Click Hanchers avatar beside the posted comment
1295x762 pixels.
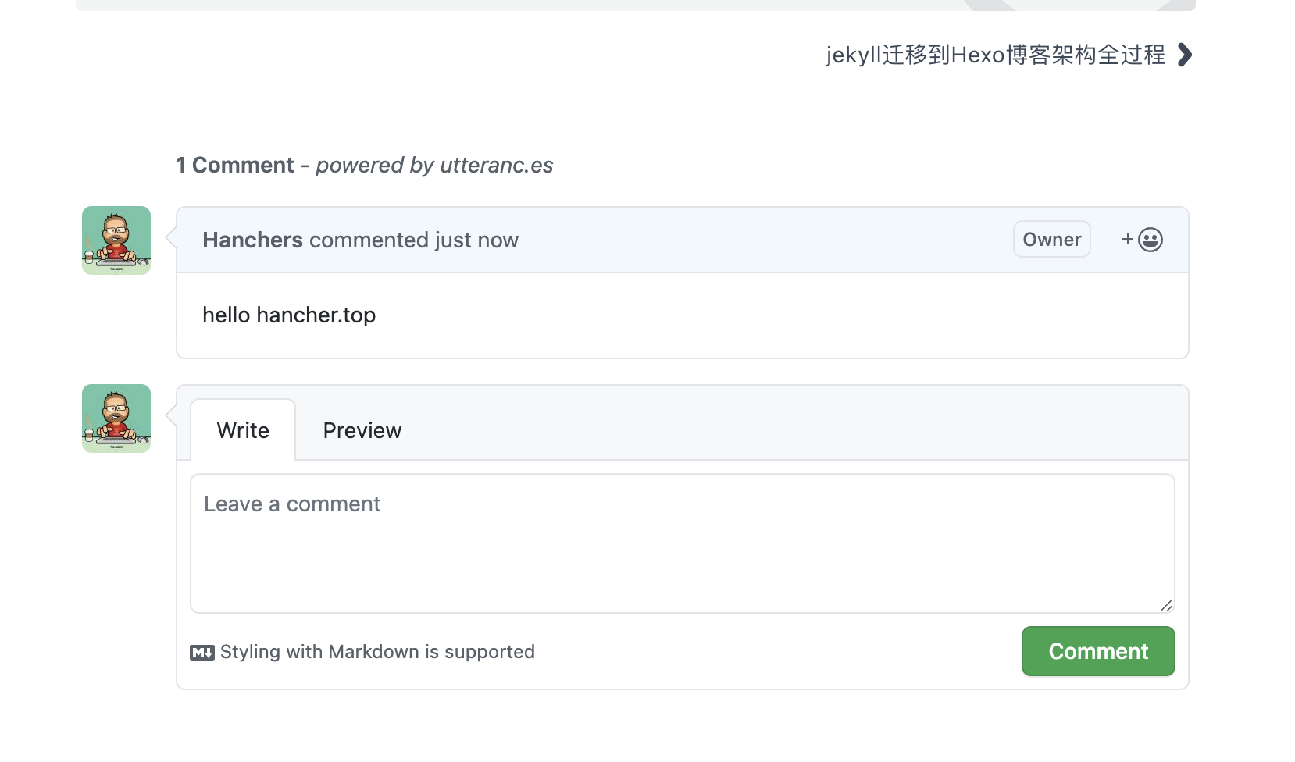(116, 240)
